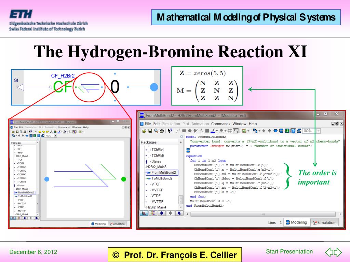Select States in Modelica Text package tree
This screenshot has height=262, width=350.
pyautogui.click(x=156, y=161)
